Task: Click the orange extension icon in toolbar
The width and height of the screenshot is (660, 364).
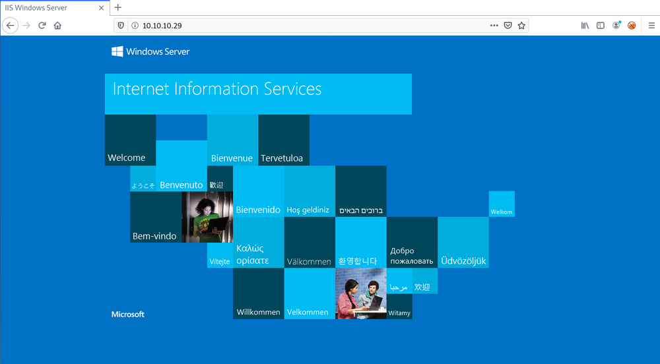Action: coord(632,26)
